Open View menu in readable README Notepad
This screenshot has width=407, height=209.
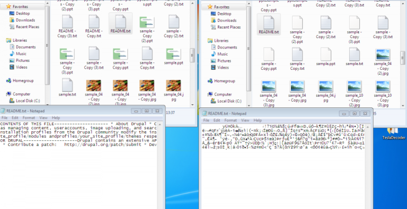coord(43,117)
